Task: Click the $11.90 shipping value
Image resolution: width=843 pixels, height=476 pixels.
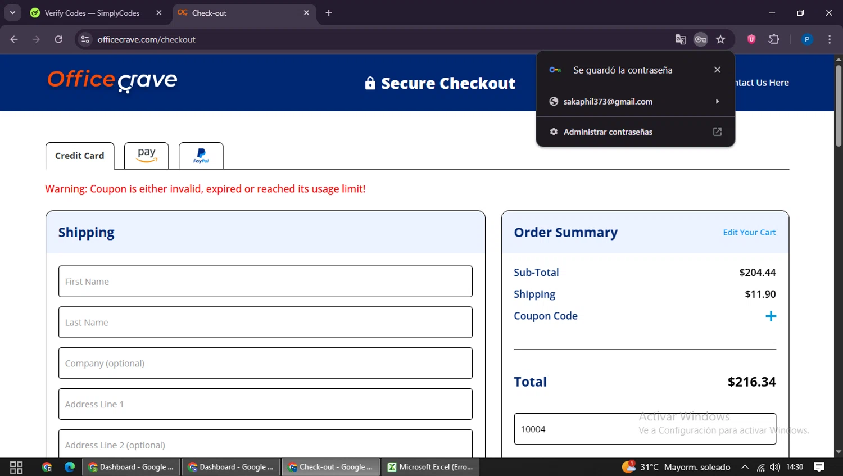Action: tap(760, 294)
